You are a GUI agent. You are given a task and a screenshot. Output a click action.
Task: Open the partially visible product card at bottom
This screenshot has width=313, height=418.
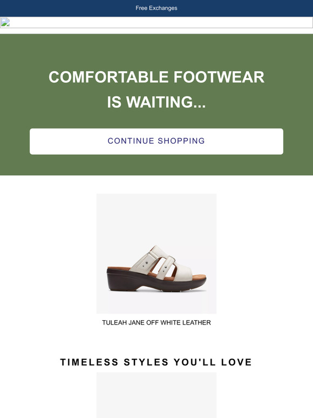pyautogui.click(x=156, y=395)
